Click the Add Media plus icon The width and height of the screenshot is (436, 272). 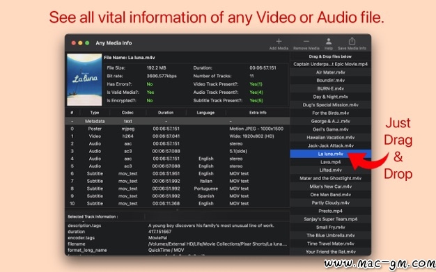279,42
